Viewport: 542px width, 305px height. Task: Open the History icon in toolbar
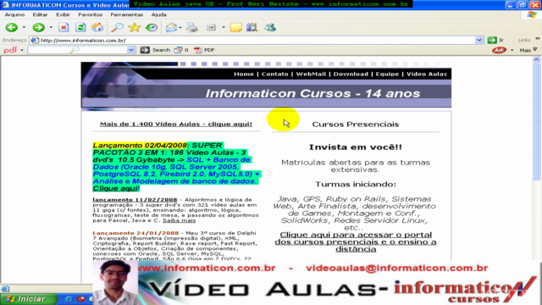152,27
